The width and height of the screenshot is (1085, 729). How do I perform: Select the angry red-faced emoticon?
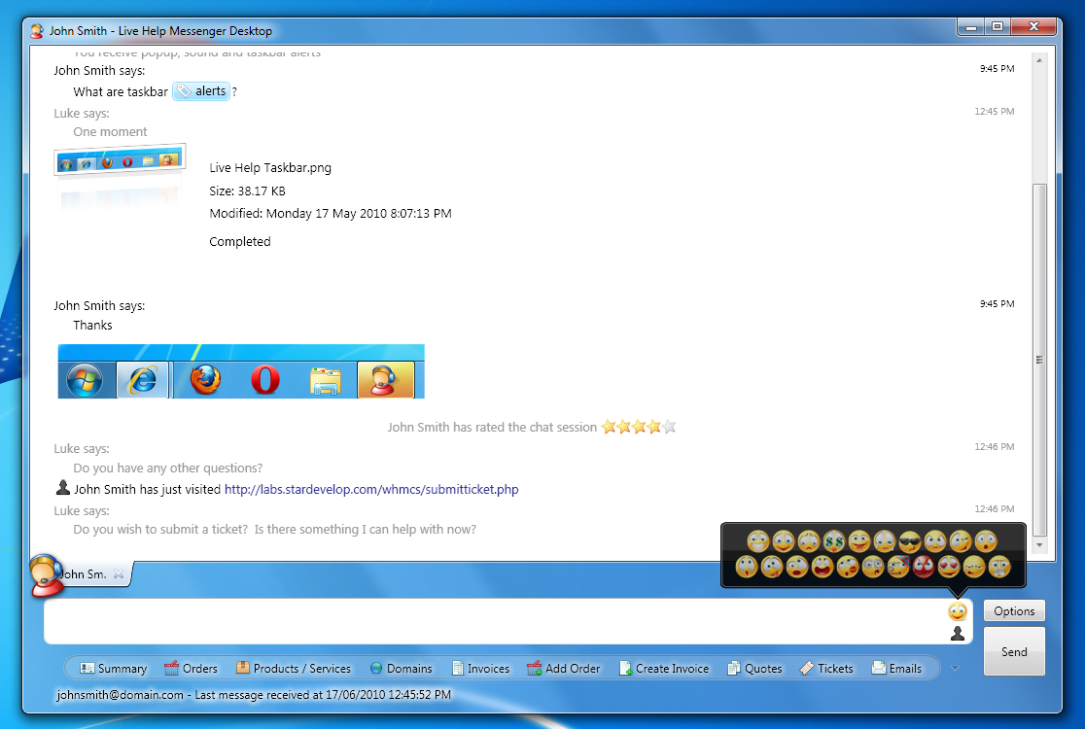point(923,567)
